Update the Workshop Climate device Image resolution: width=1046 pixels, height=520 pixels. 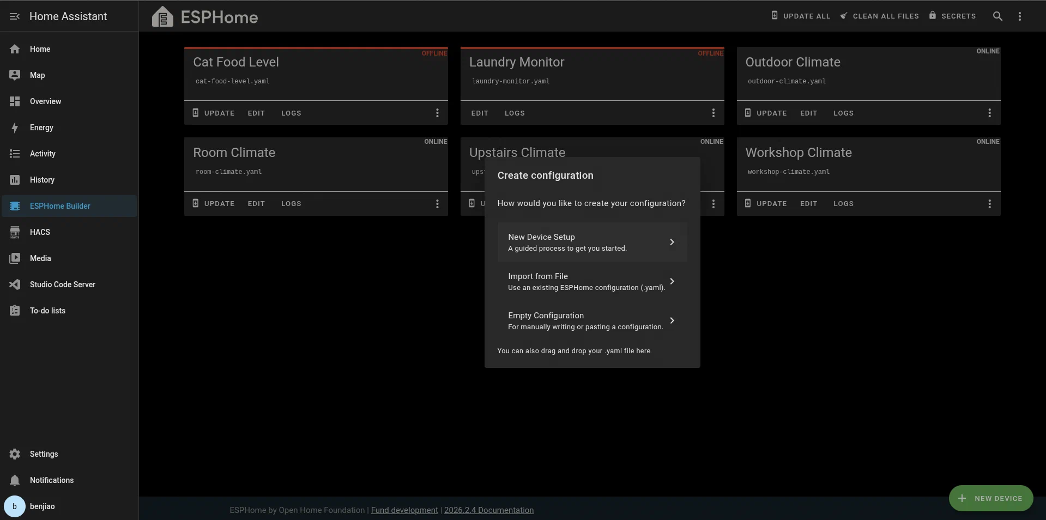click(766, 203)
